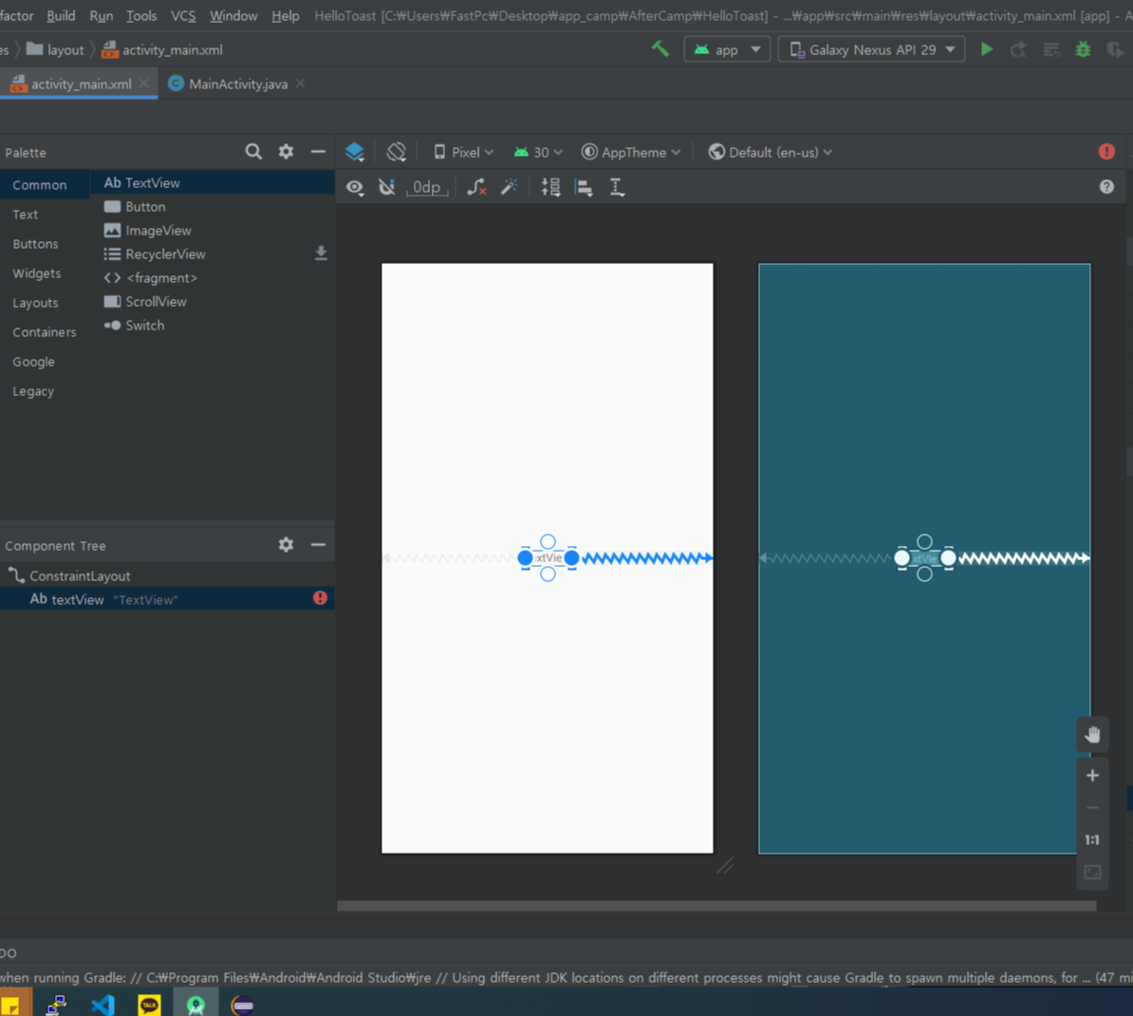This screenshot has width=1133, height=1016.
Task: Select the Text palette category
Action: coord(45,214)
